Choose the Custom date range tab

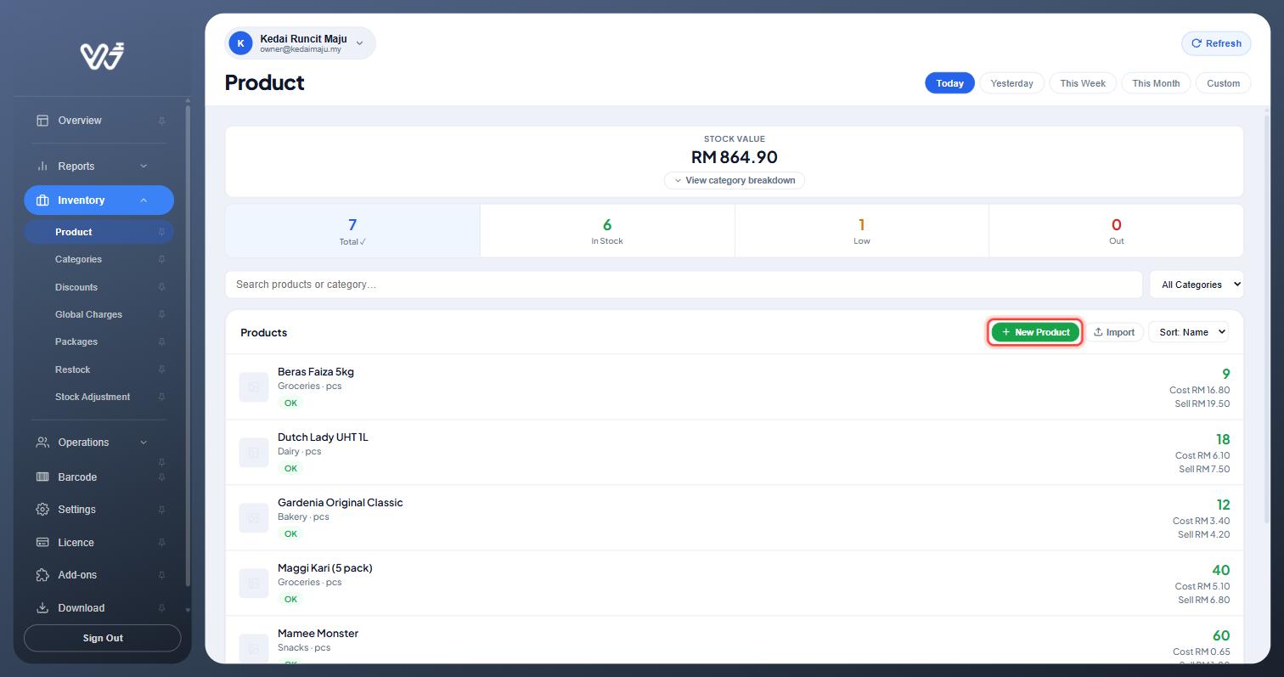(1224, 83)
